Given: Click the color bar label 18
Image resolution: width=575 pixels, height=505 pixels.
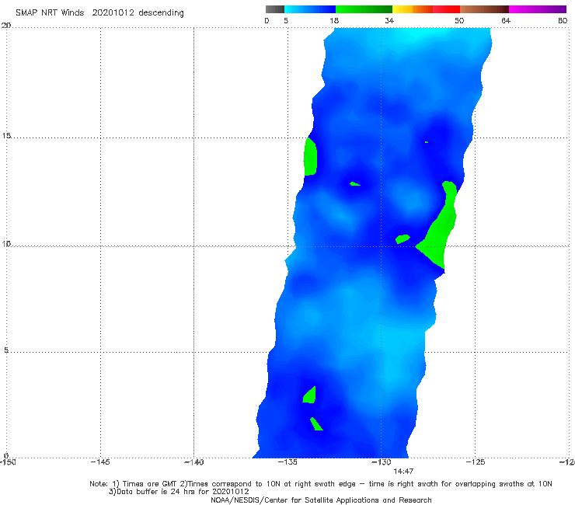Looking at the screenshot, I should (334, 21).
